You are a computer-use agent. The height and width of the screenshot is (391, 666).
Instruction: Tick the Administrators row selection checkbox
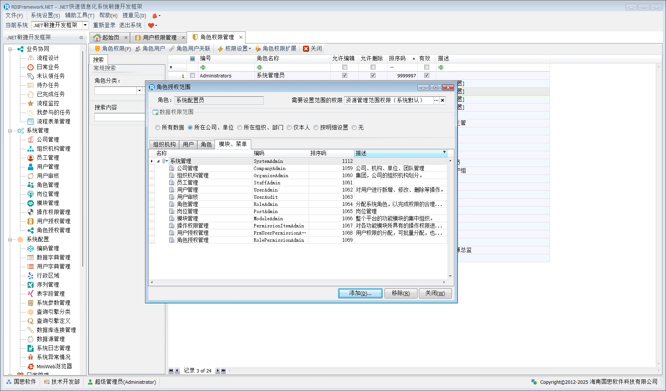coord(193,76)
